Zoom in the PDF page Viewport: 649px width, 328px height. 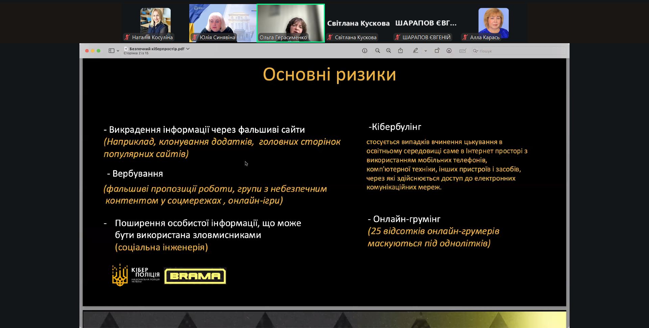(x=388, y=51)
